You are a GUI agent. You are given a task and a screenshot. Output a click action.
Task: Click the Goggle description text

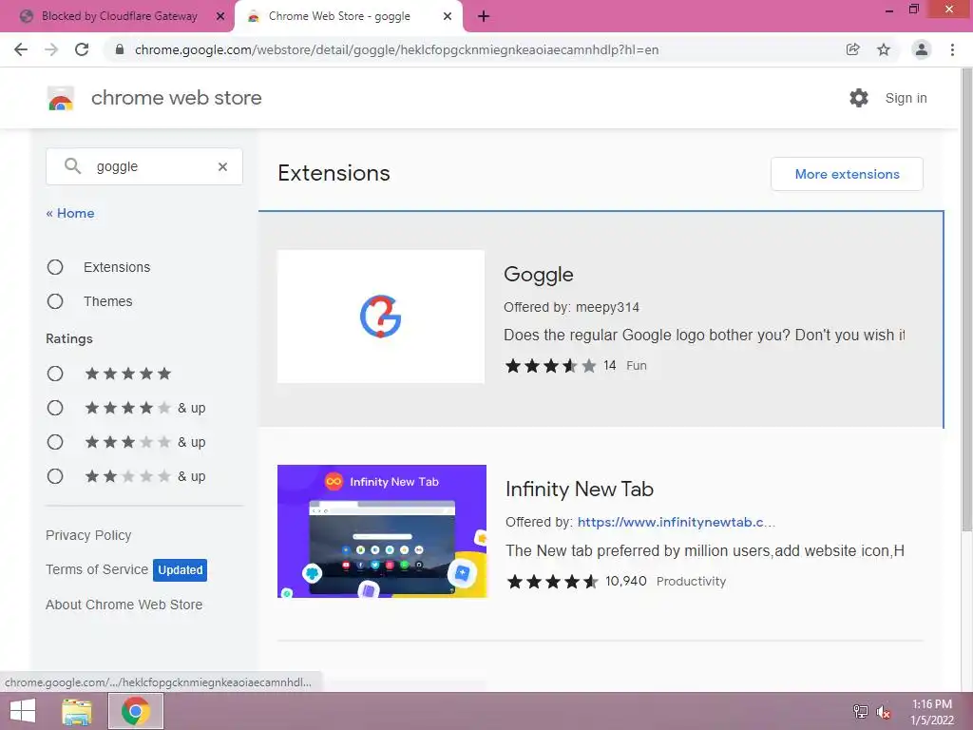coord(704,336)
